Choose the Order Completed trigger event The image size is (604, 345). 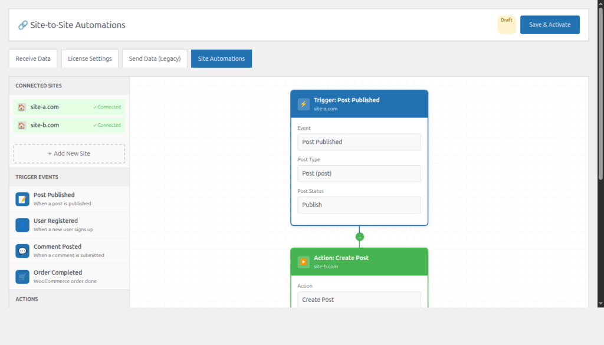tap(70, 277)
